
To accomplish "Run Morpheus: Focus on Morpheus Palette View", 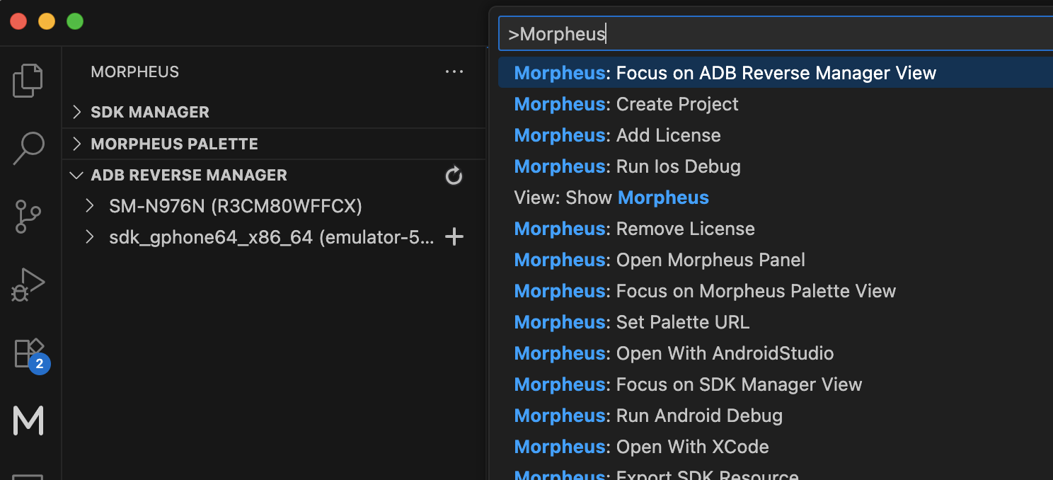I will click(x=776, y=291).
